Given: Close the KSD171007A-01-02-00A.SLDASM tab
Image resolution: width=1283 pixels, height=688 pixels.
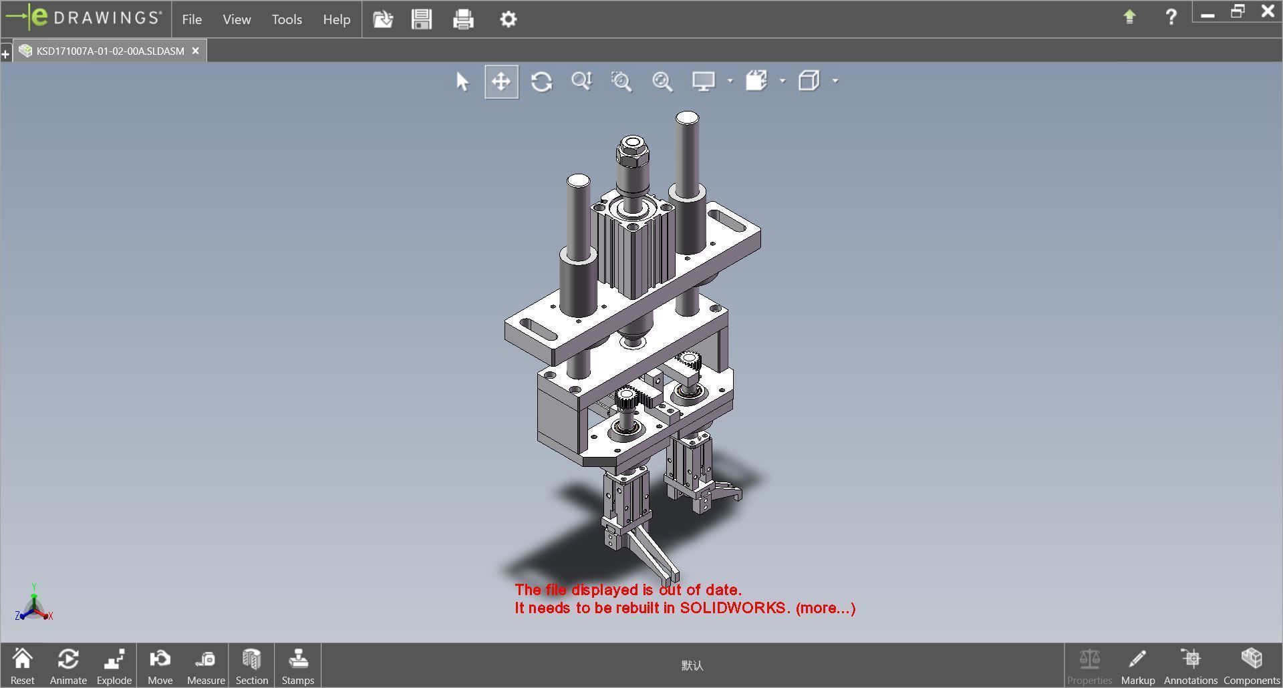Looking at the screenshot, I should [x=195, y=51].
